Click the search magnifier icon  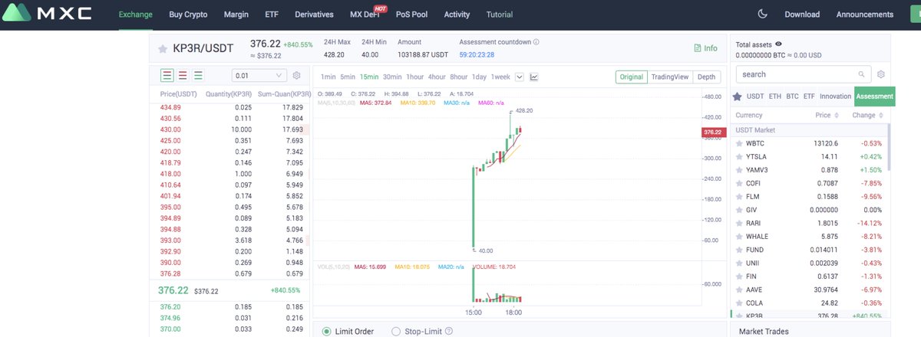pyautogui.click(x=862, y=74)
